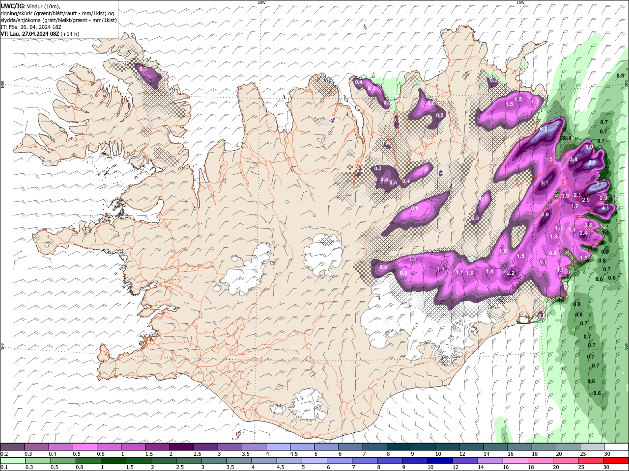629x471 pixels.
Task: Select the light pink 16–18 rain legend swatch
Action: [x=515, y=460]
